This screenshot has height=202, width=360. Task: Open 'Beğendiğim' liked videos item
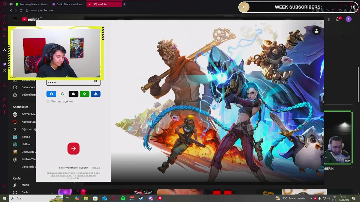pyautogui.click(x=24, y=95)
